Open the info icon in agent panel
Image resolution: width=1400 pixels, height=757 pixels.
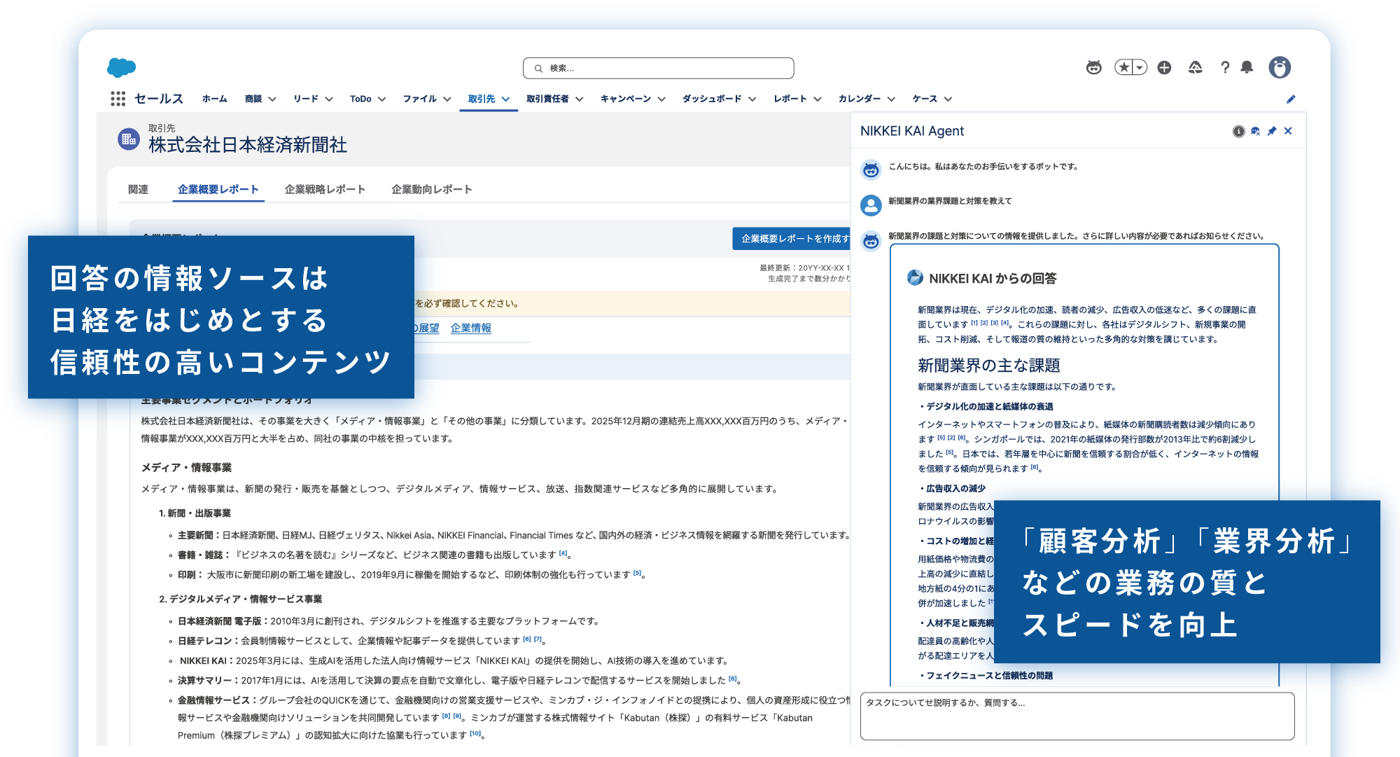coord(1238,131)
